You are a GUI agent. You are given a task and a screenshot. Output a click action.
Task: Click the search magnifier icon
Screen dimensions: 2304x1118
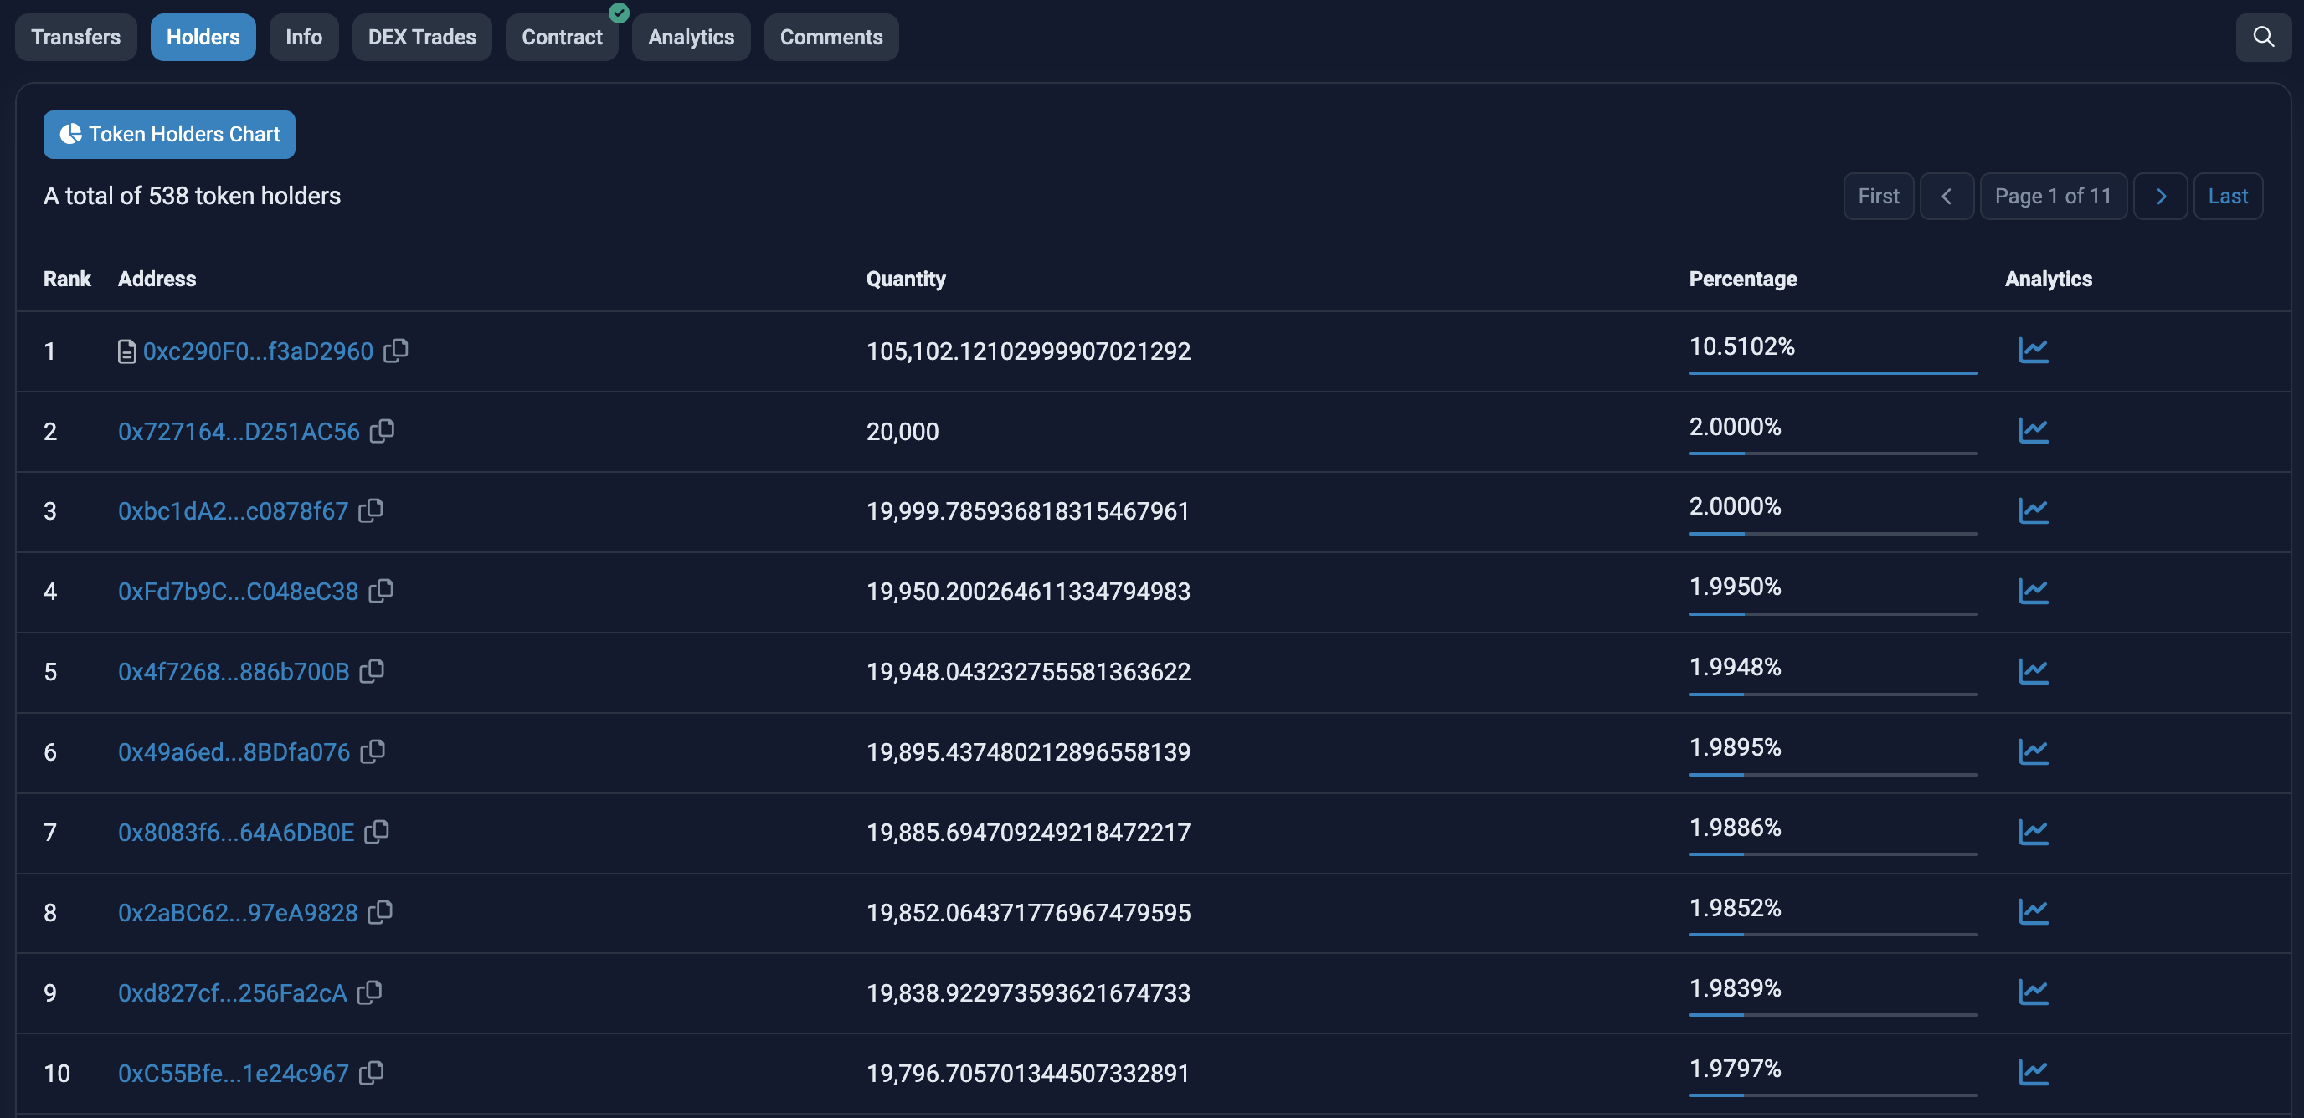click(2262, 37)
